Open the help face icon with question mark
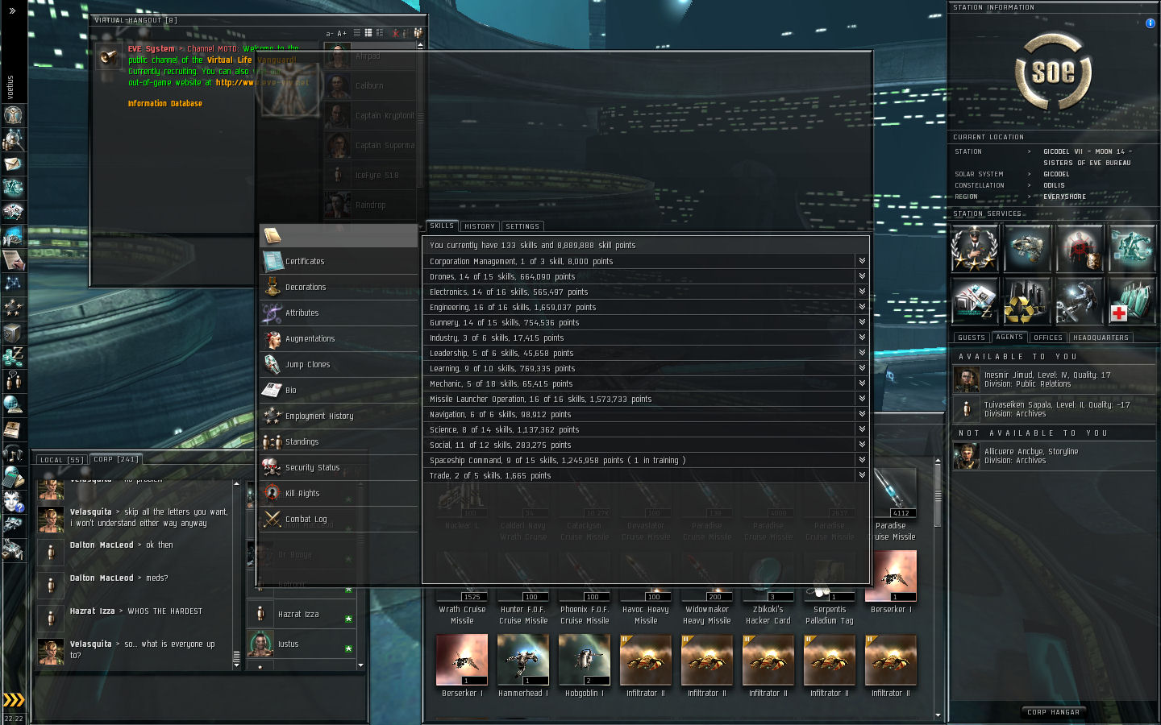1161x725 pixels. click(13, 501)
